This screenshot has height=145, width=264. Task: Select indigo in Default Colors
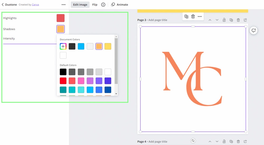point(108,81)
